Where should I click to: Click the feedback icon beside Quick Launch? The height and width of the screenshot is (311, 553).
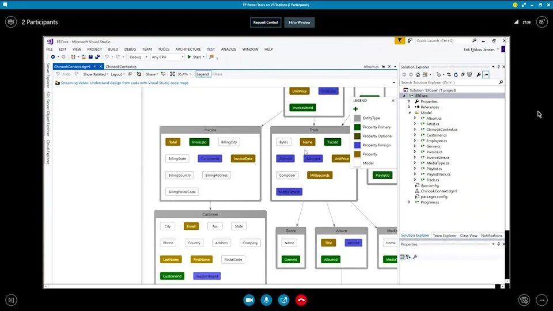coord(410,40)
